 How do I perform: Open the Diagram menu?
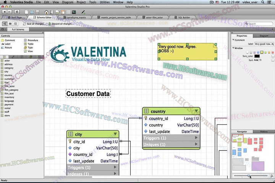(68, 2)
